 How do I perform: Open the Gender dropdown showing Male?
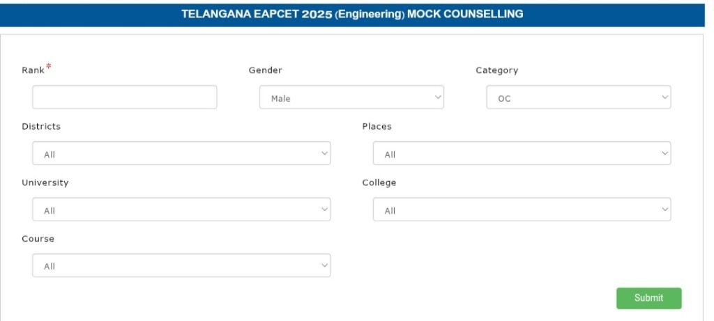[351, 98]
